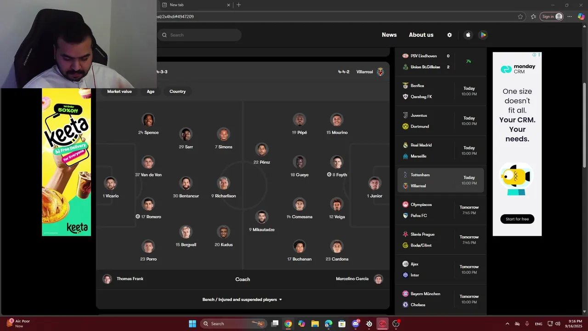Click the browser Sign in button

[x=551, y=17]
